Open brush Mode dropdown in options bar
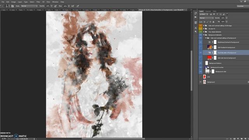 coord(29,6)
